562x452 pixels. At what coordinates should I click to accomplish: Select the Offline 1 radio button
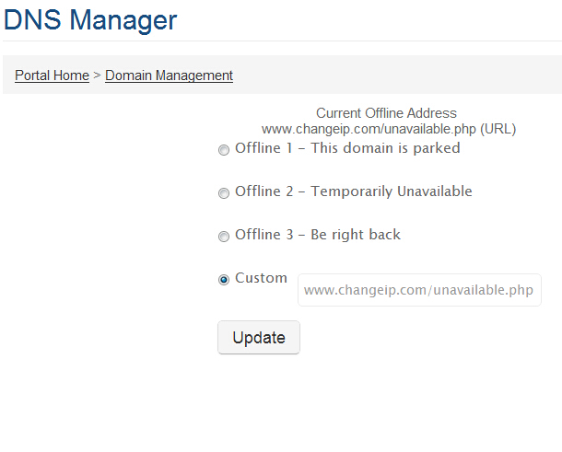[x=224, y=150]
